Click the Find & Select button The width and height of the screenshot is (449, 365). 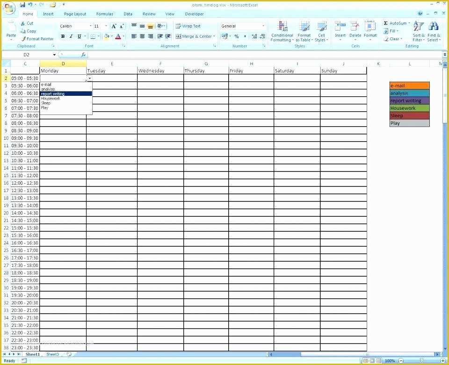pos(434,31)
